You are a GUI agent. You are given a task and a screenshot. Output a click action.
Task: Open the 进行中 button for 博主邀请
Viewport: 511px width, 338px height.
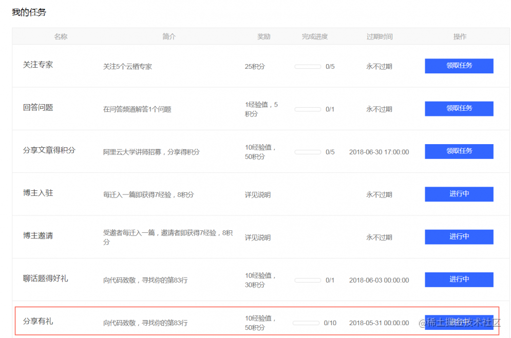point(459,236)
